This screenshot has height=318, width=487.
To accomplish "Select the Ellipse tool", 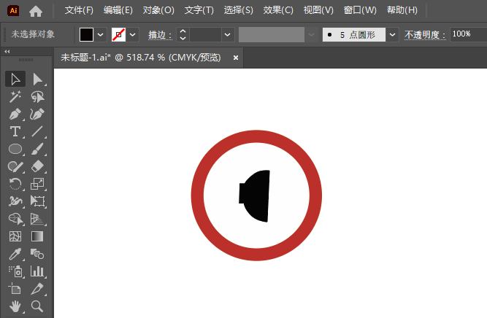I will point(15,149).
